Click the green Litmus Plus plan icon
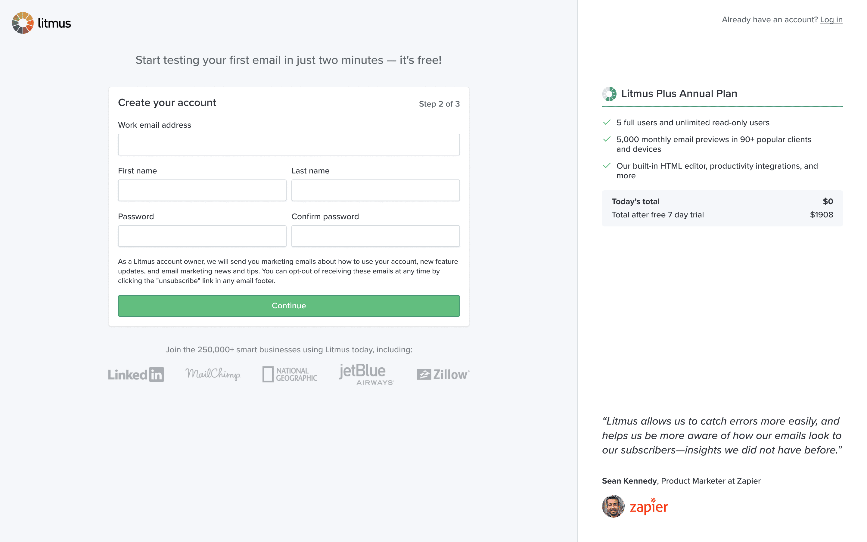The width and height of the screenshot is (867, 542). click(x=609, y=94)
